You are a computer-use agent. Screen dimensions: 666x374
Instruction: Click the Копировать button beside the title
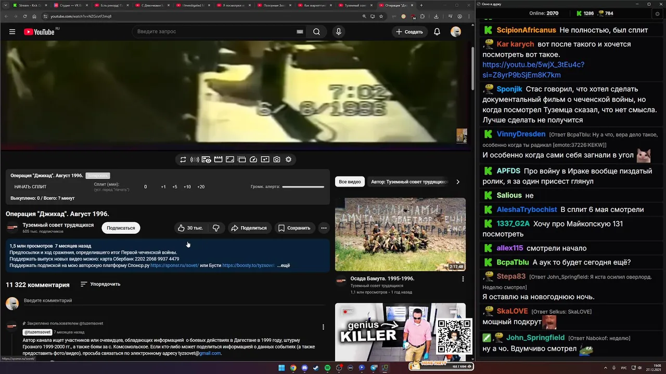[98, 176]
